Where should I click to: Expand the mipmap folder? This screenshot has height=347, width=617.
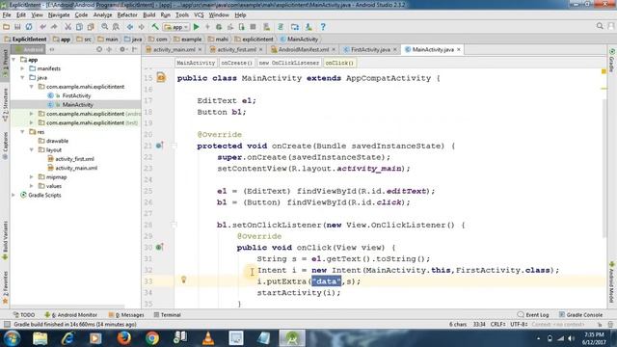[32, 177]
